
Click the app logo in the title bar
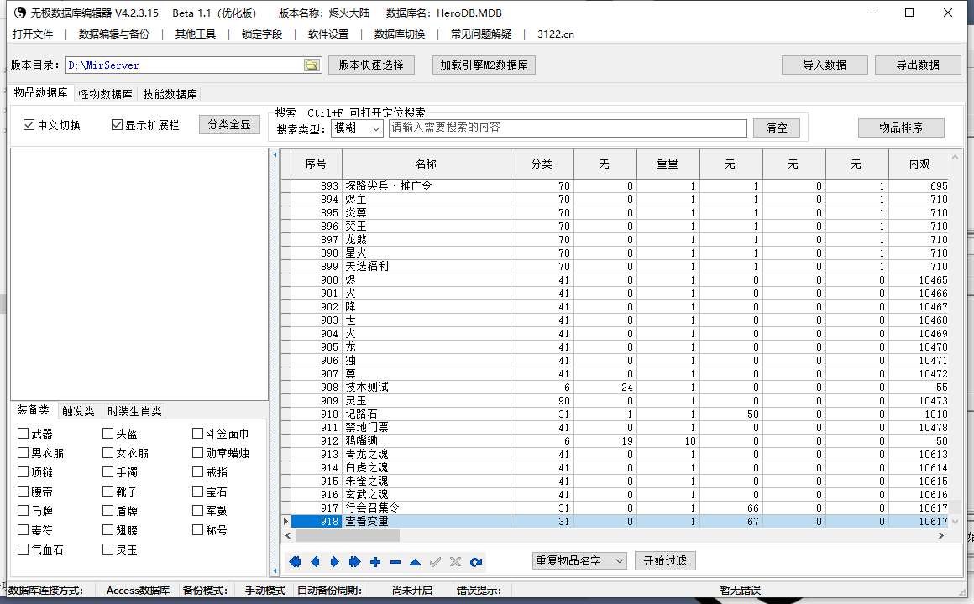[x=20, y=13]
